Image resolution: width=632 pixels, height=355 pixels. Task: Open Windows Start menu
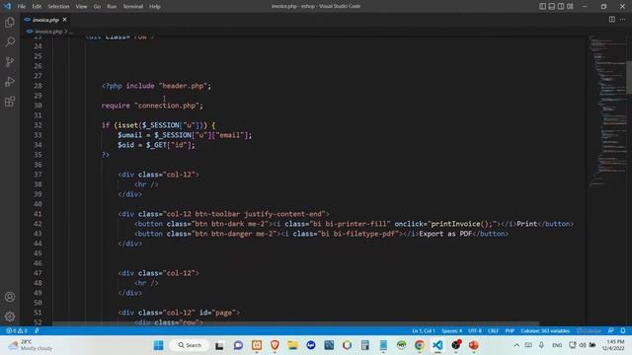(x=158, y=345)
